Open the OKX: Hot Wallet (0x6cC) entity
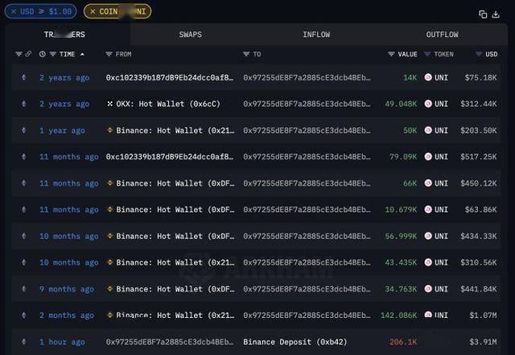The height and width of the screenshot is (355, 515). tap(168, 104)
